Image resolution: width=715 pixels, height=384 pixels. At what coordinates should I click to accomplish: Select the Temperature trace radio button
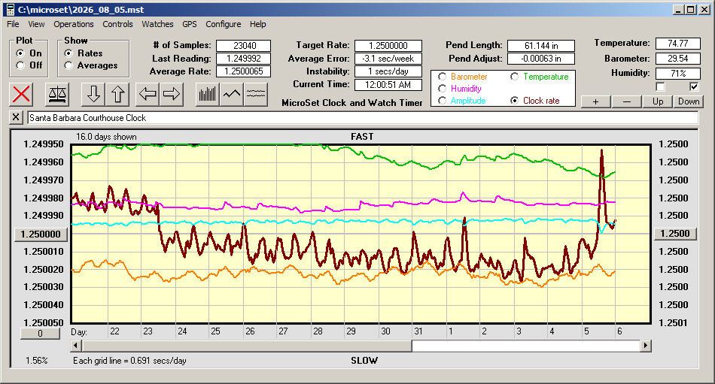[514, 77]
